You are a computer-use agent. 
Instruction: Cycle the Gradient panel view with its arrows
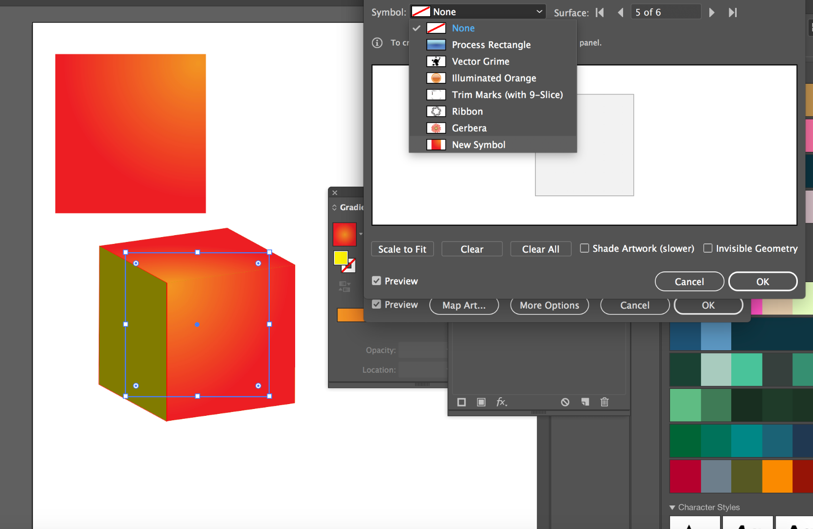click(334, 207)
